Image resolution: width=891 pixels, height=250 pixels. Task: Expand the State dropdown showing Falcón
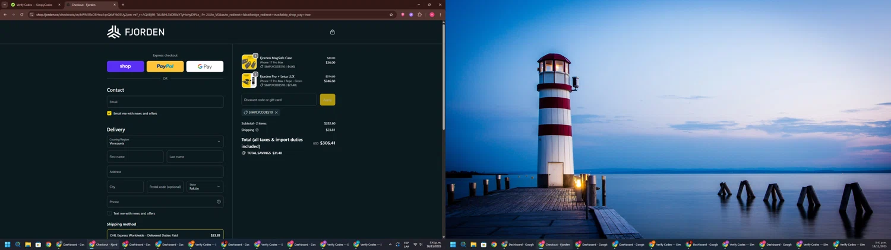pyautogui.click(x=205, y=187)
